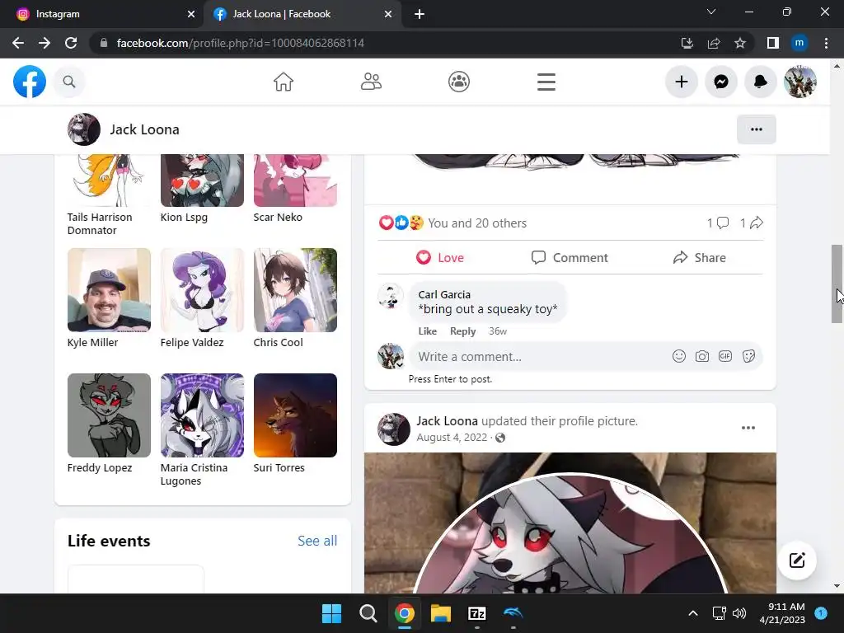Open Freddy Lopez's friend thumbnail
Viewport: 844px width, 633px height.
click(109, 415)
